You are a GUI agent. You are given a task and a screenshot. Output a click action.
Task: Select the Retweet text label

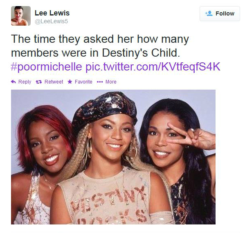pyautogui.click(x=54, y=82)
